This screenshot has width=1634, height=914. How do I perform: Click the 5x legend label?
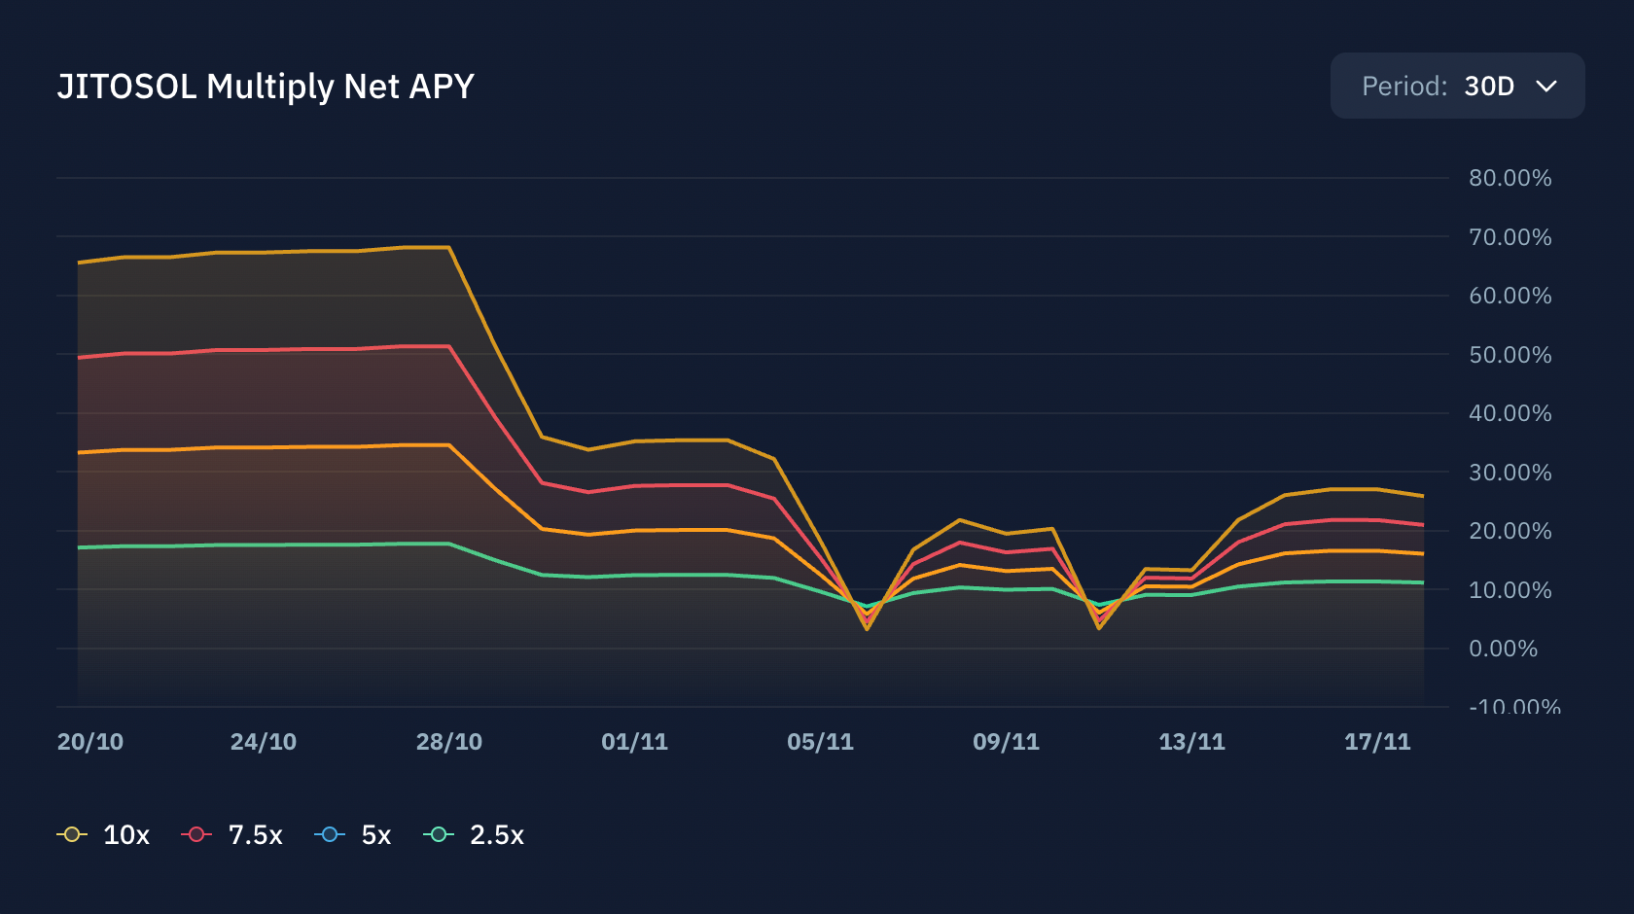(x=376, y=835)
